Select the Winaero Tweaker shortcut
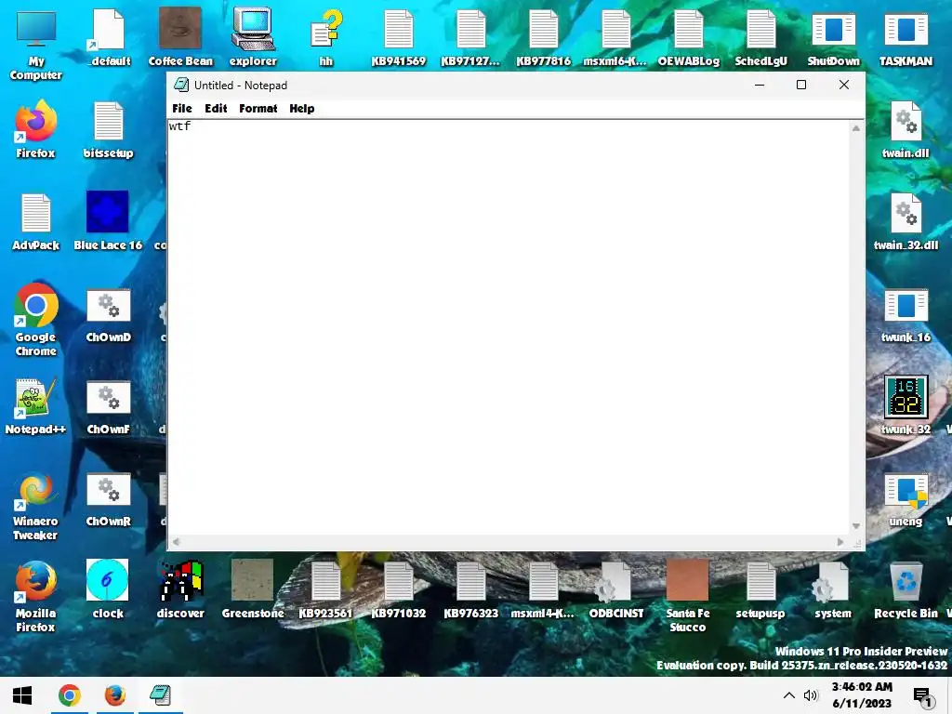The image size is (952, 714). coord(35,505)
